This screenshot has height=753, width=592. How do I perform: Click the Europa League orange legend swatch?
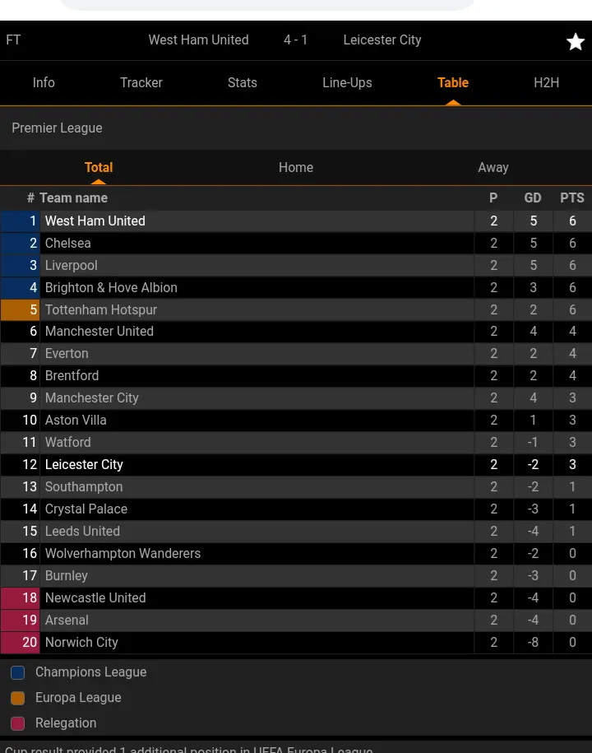point(17,698)
